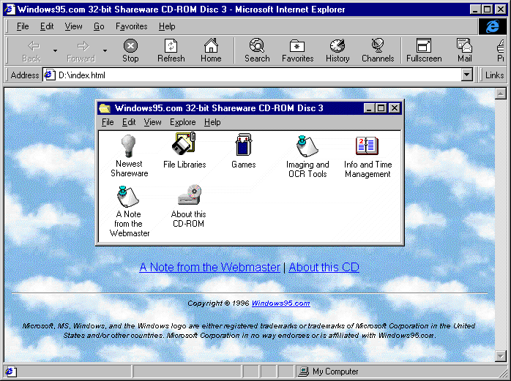The width and height of the screenshot is (511, 381).
Task: Open the Newest Shareware lightbulb icon
Action: [129, 146]
